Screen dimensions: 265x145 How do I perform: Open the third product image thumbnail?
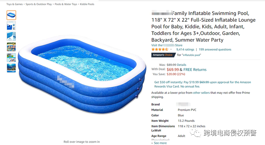pyautogui.click(x=11, y=36)
